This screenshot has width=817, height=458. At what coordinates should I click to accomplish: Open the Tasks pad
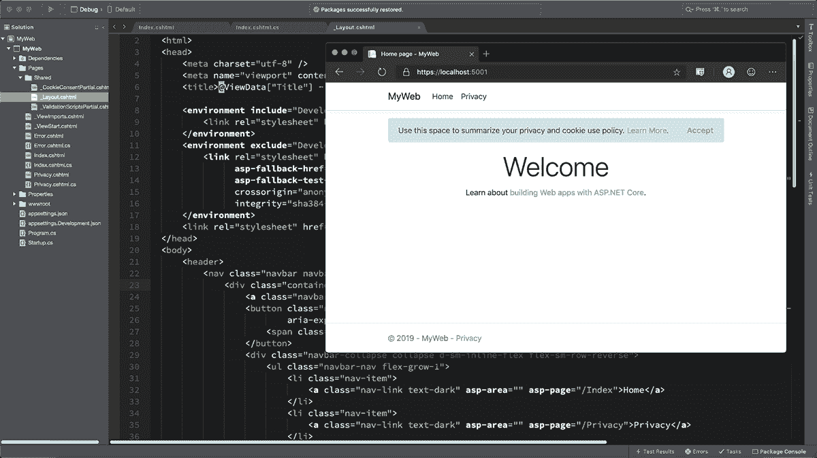(731, 451)
